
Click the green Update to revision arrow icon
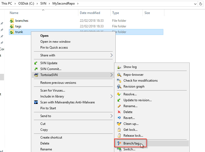point(119,100)
